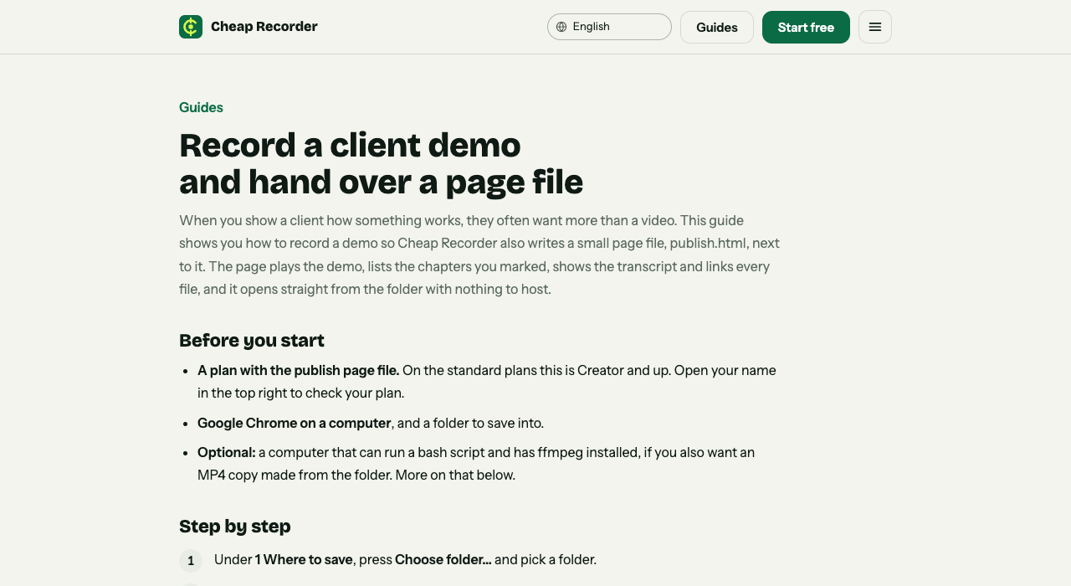Click the Cheap Recorder logo icon
The width and height of the screenshot is (1071, 586).
(191, 27)
